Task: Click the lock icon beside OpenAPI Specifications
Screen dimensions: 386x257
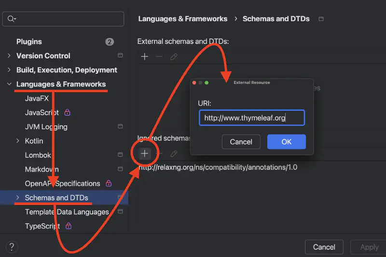Action: coord(109,183)
